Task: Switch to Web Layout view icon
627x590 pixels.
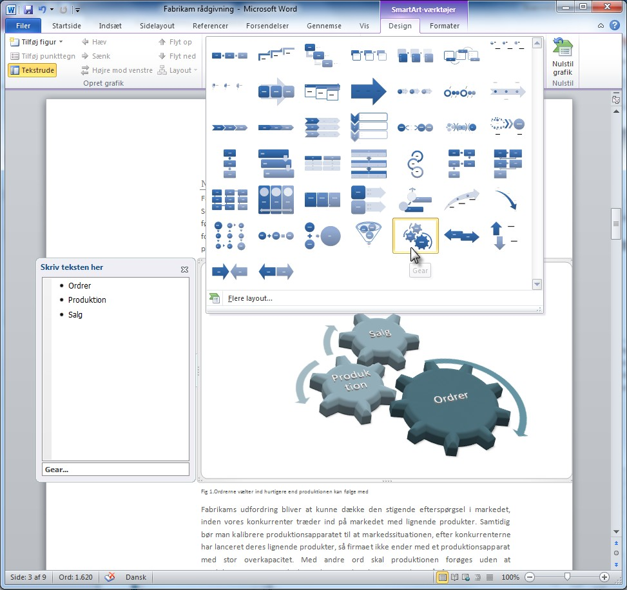Action: [466, 577]
